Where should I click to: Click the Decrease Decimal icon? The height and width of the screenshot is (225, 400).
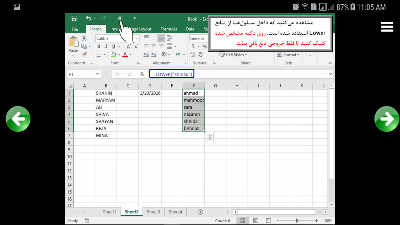[200, 54]
